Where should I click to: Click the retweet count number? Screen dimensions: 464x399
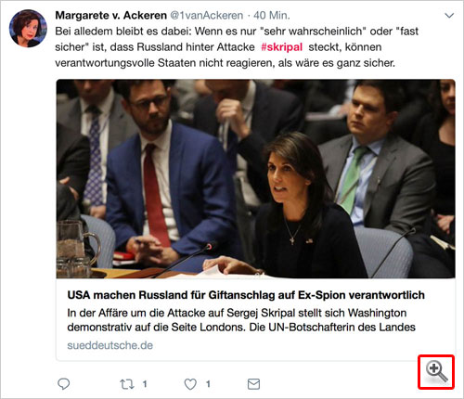(145, 384)
